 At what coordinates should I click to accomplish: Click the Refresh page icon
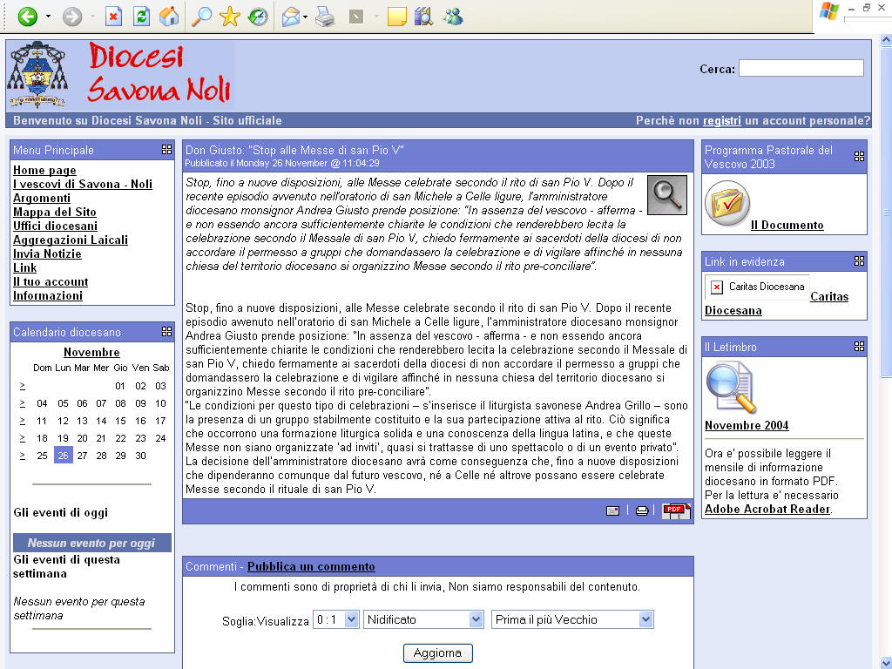pos(141,17)
